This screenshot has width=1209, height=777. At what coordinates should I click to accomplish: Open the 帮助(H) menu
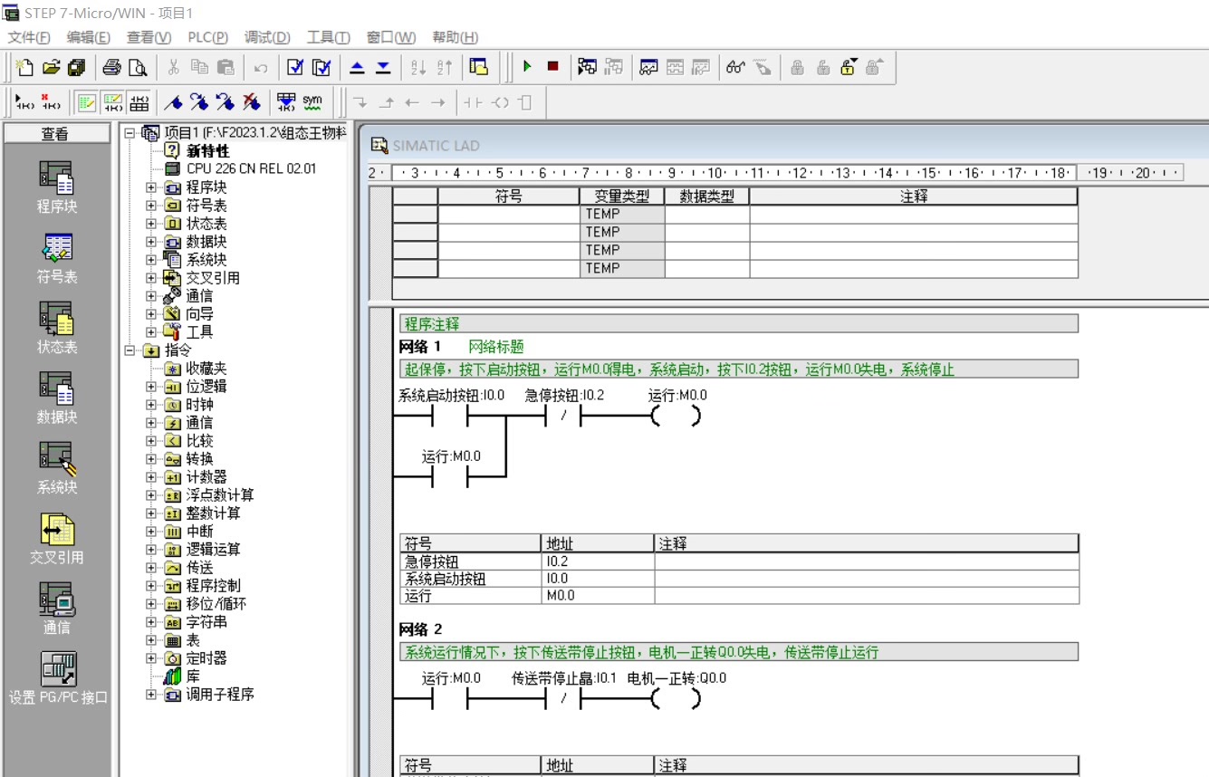point(456,37)
